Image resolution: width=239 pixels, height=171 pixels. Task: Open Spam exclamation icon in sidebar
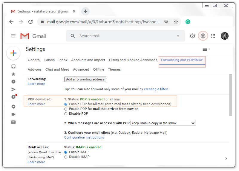[x=14, y=97]
